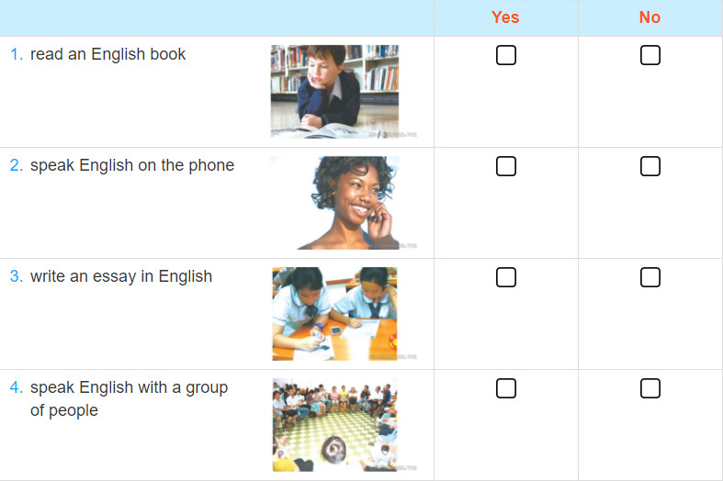
Task: Mark No for write an essay in English
Action: point(650,277)
